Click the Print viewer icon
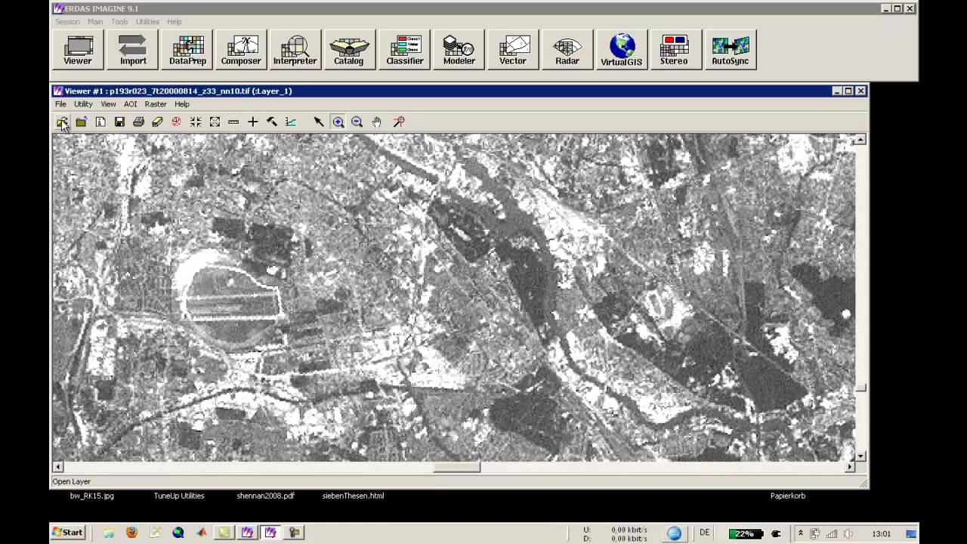 click(x=138, y=122)
